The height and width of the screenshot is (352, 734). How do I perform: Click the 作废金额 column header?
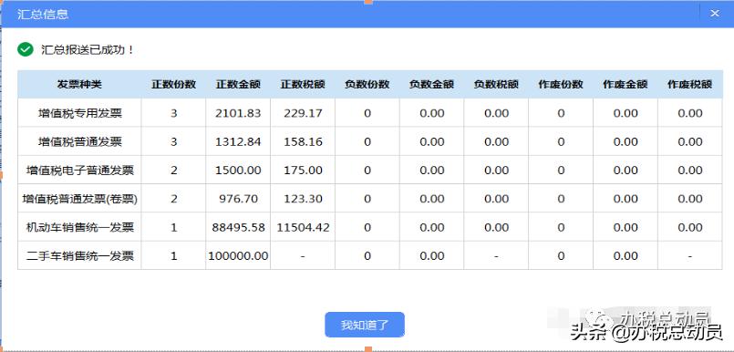coord(625,85)
